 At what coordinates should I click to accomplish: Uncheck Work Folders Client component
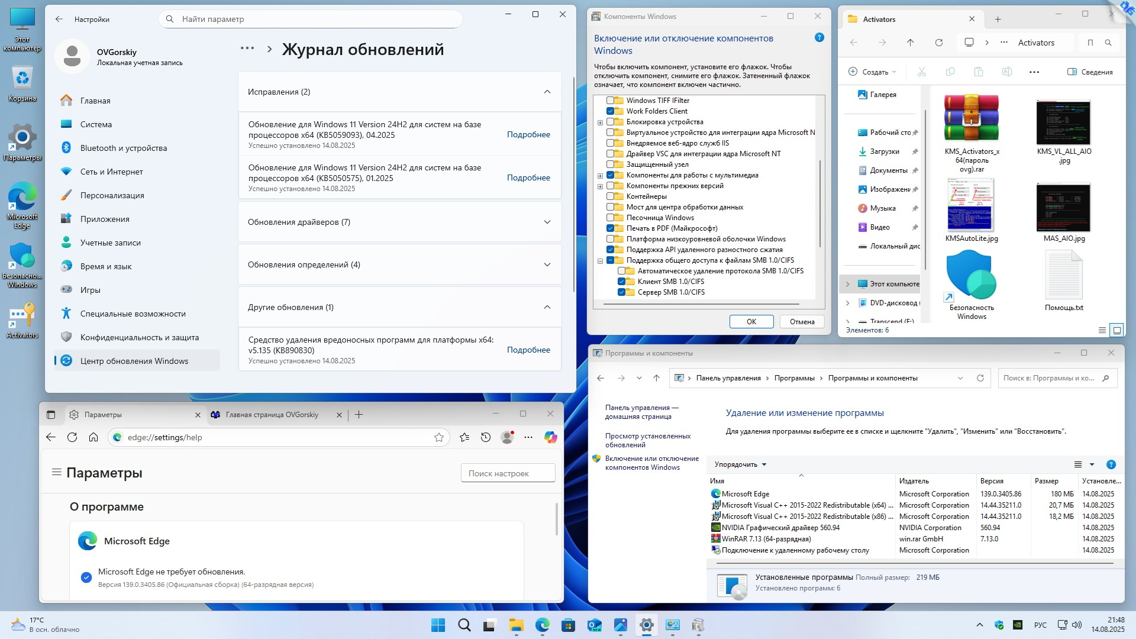click(610, 111)
